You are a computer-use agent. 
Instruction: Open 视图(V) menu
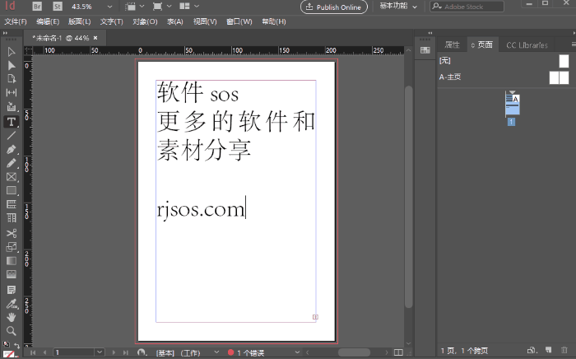click(x=205, y=21)
